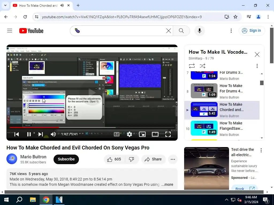This screenshot has width=274, height=205.
Task: View site information icon in address bar
Action: pos(36,17)
